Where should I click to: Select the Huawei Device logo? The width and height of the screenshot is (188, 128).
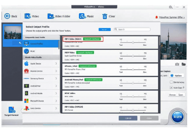click(26, 71)
